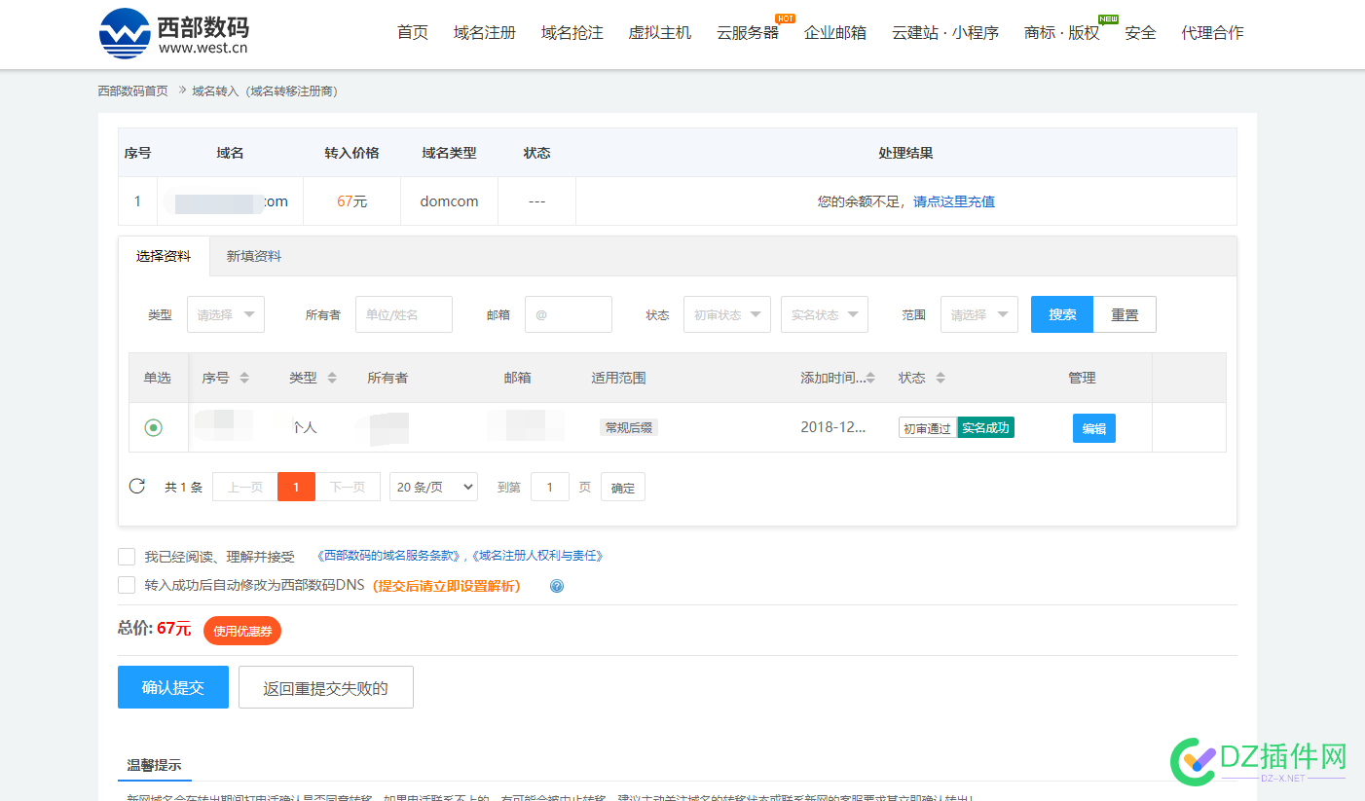Click the 上一页 pagination button

point(245,487)
